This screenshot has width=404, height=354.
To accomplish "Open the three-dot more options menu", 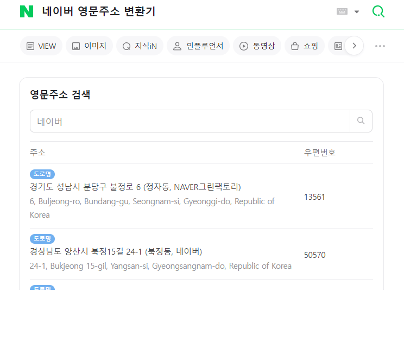I will (x=380, y=46).
